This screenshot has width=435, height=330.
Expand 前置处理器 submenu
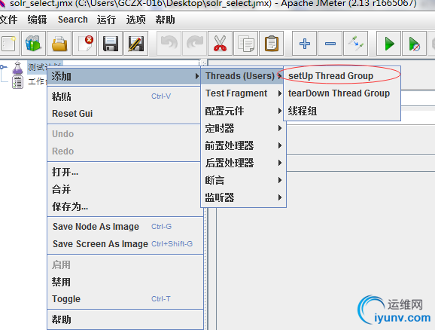pos(243,145)
